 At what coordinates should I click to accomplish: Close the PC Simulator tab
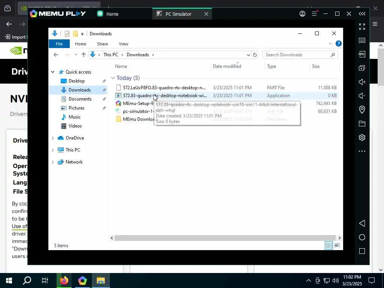coord(206,14)
